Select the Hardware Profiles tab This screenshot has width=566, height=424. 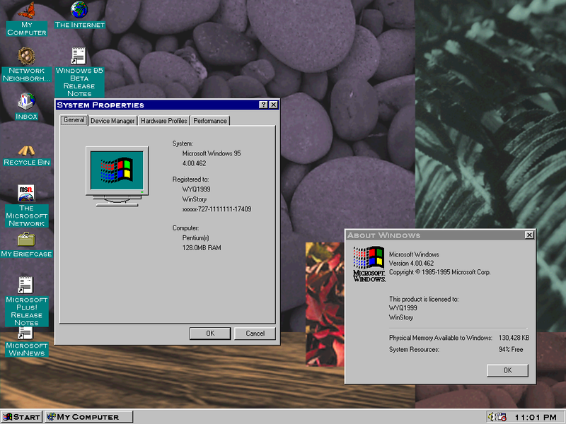click(x=163, y=120)
